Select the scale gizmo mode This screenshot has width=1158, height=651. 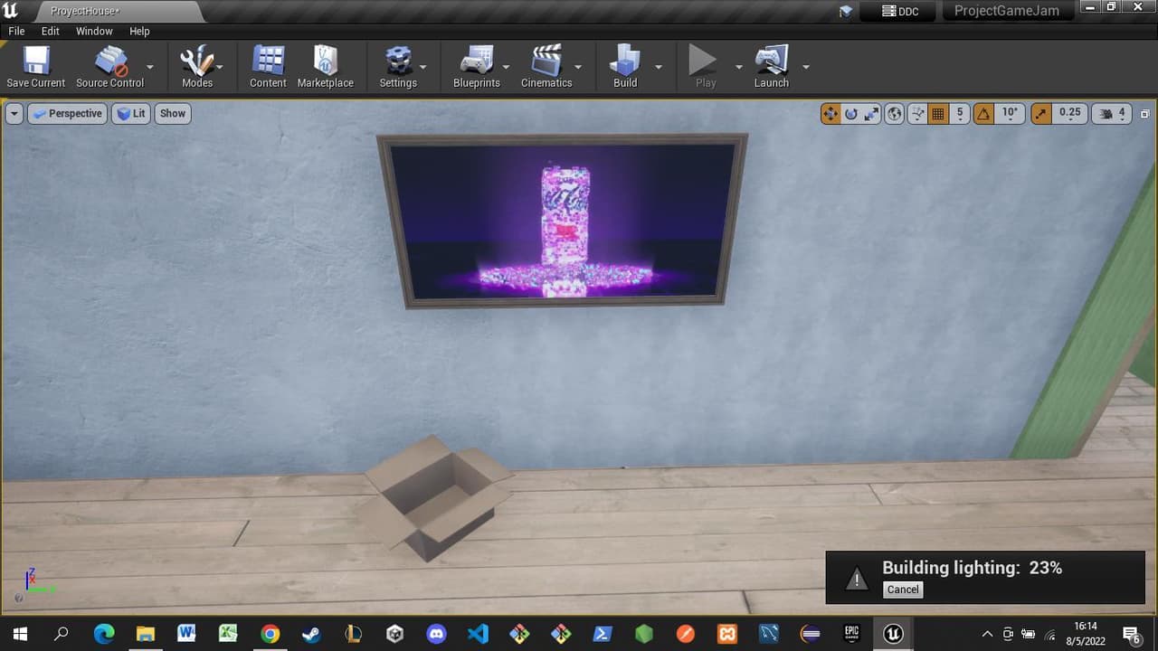[x=871, y=114]
